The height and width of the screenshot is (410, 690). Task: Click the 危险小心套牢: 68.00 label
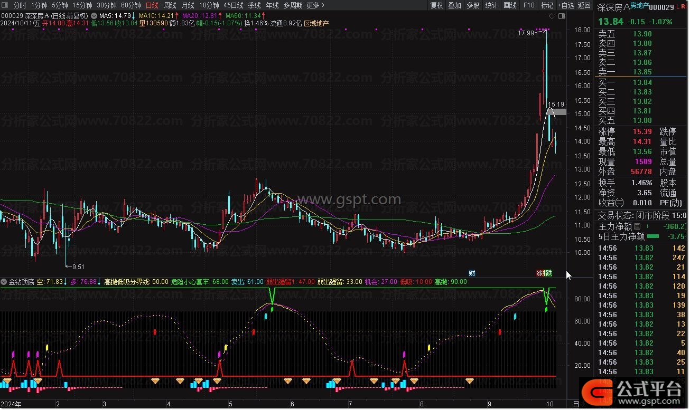pos(200,282)
